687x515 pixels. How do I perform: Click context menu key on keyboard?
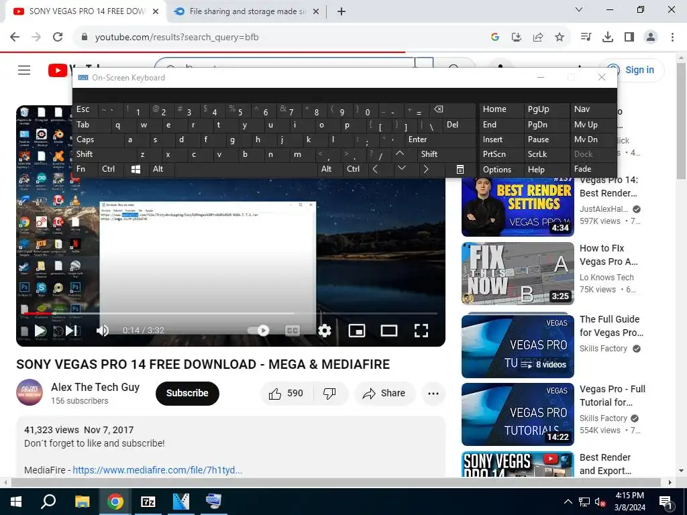tap(460, 169)
